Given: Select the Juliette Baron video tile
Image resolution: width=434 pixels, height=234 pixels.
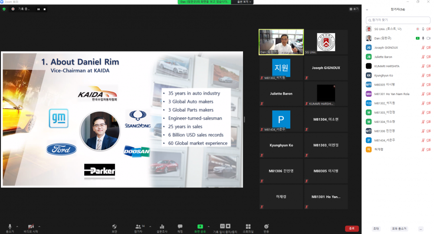Looking at the screenshot, I should point(281,94).
